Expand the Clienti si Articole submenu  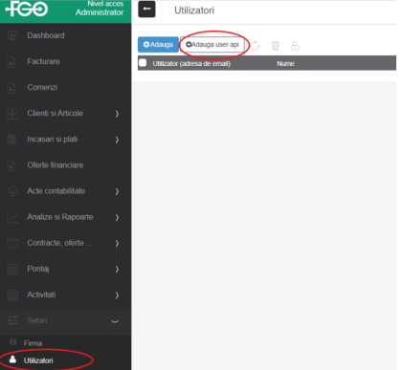pyautogui.click(x=117, y=114)
